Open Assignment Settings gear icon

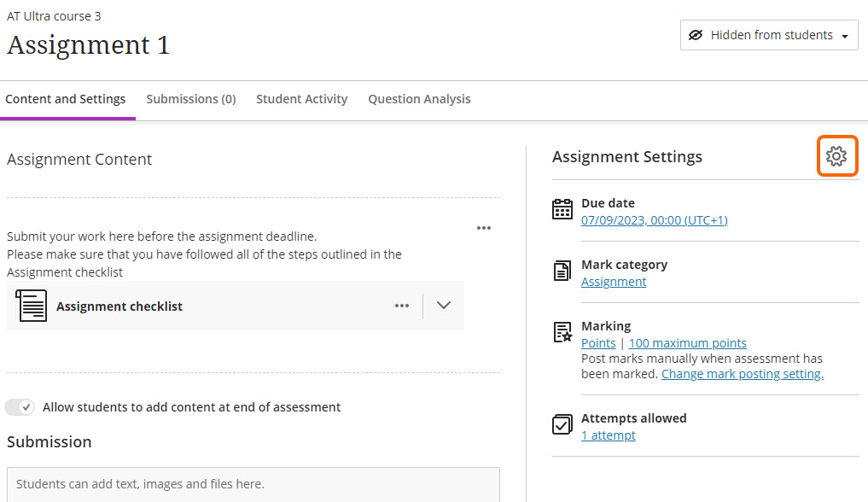(x=836, y=156)
